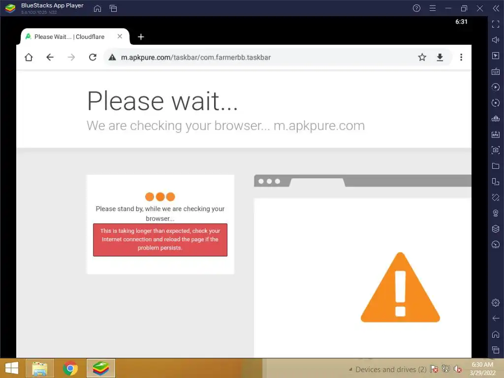Open BlueStacks home from title bar
This screenshot has height=378, width=504.
point(97,8)
